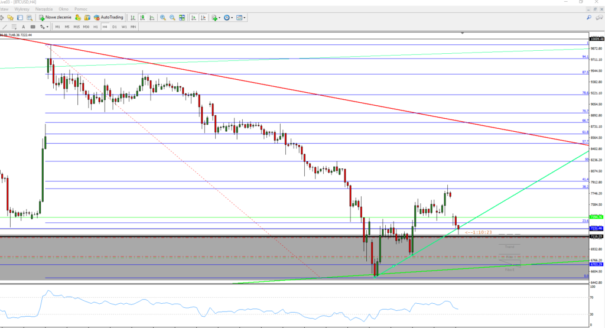Click the 61.8 Fibonacci level label
Viewport: 605px width, 328px height.
coord(586,132)
